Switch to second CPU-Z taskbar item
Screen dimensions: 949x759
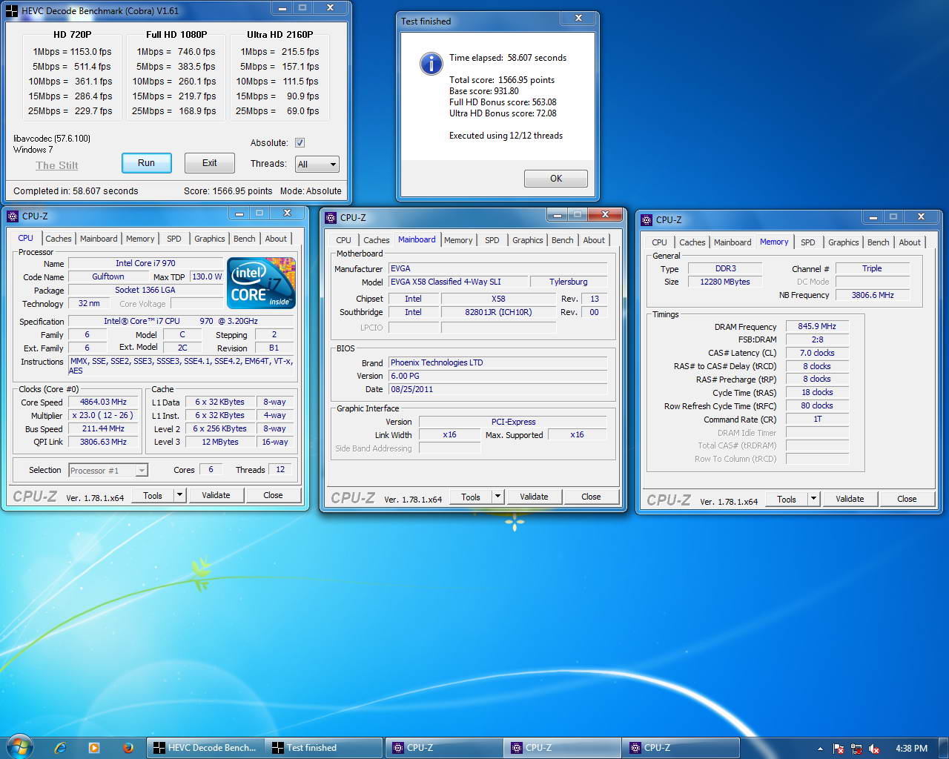pyautogui.click(x=562, y=748)
